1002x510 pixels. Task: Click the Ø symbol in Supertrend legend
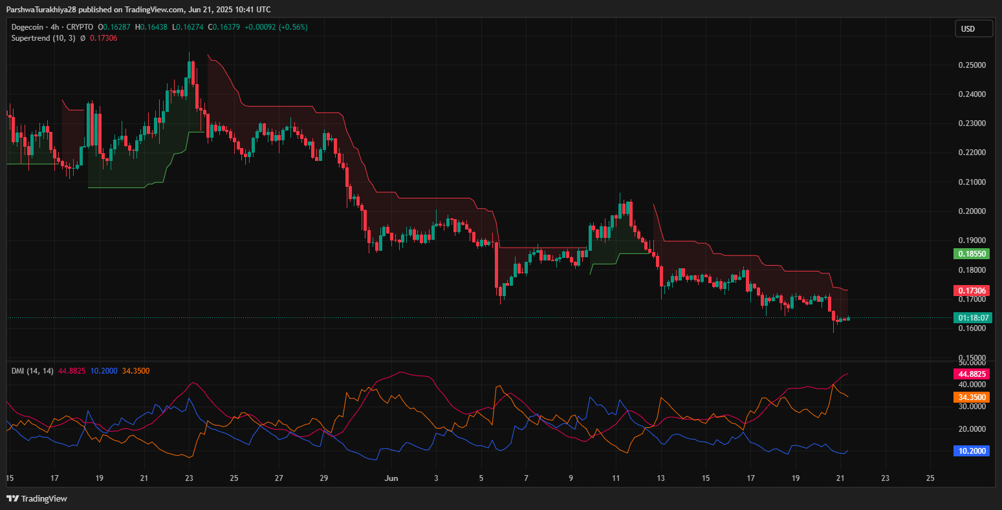(x=83, y=38)
